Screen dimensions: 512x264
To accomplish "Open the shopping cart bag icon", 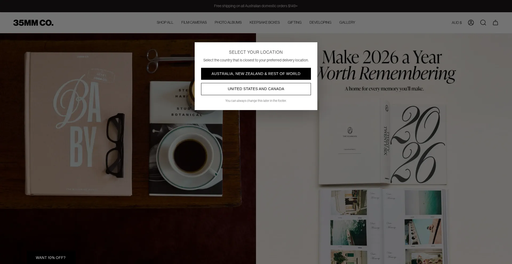I will click(495, 23).
